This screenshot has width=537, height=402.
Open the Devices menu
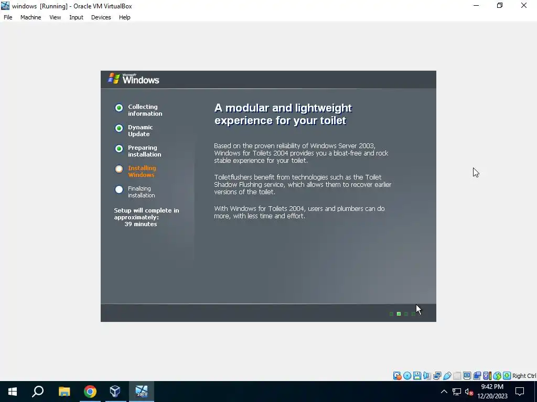pos(101,17)
